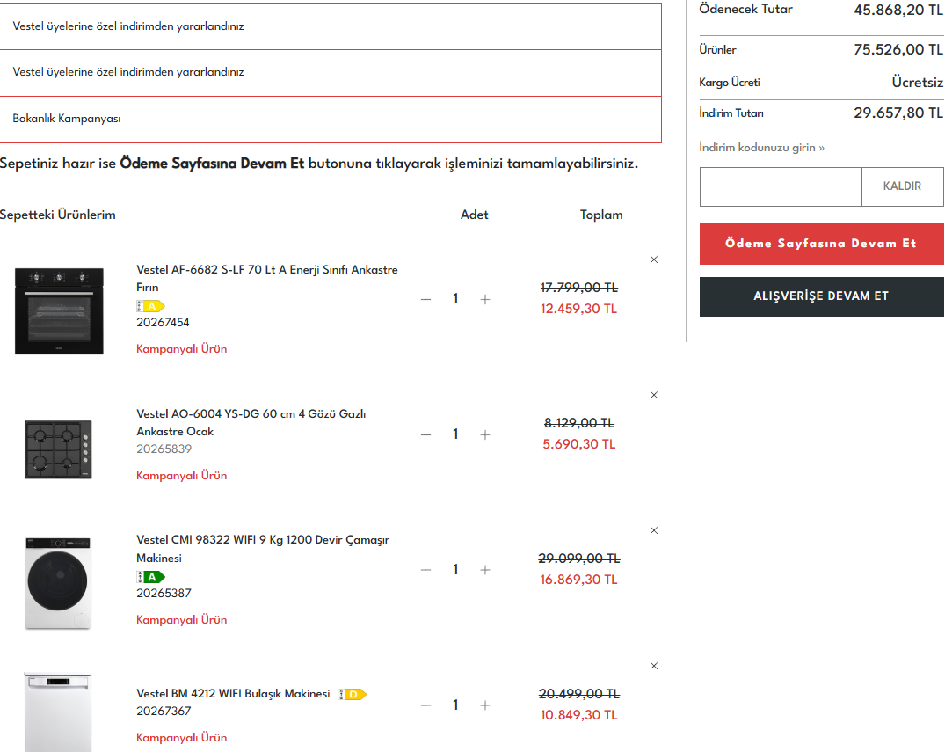Viewport: 945px width, 752px height.
Task: Click product code 20267454
Action: click(163, 323)
